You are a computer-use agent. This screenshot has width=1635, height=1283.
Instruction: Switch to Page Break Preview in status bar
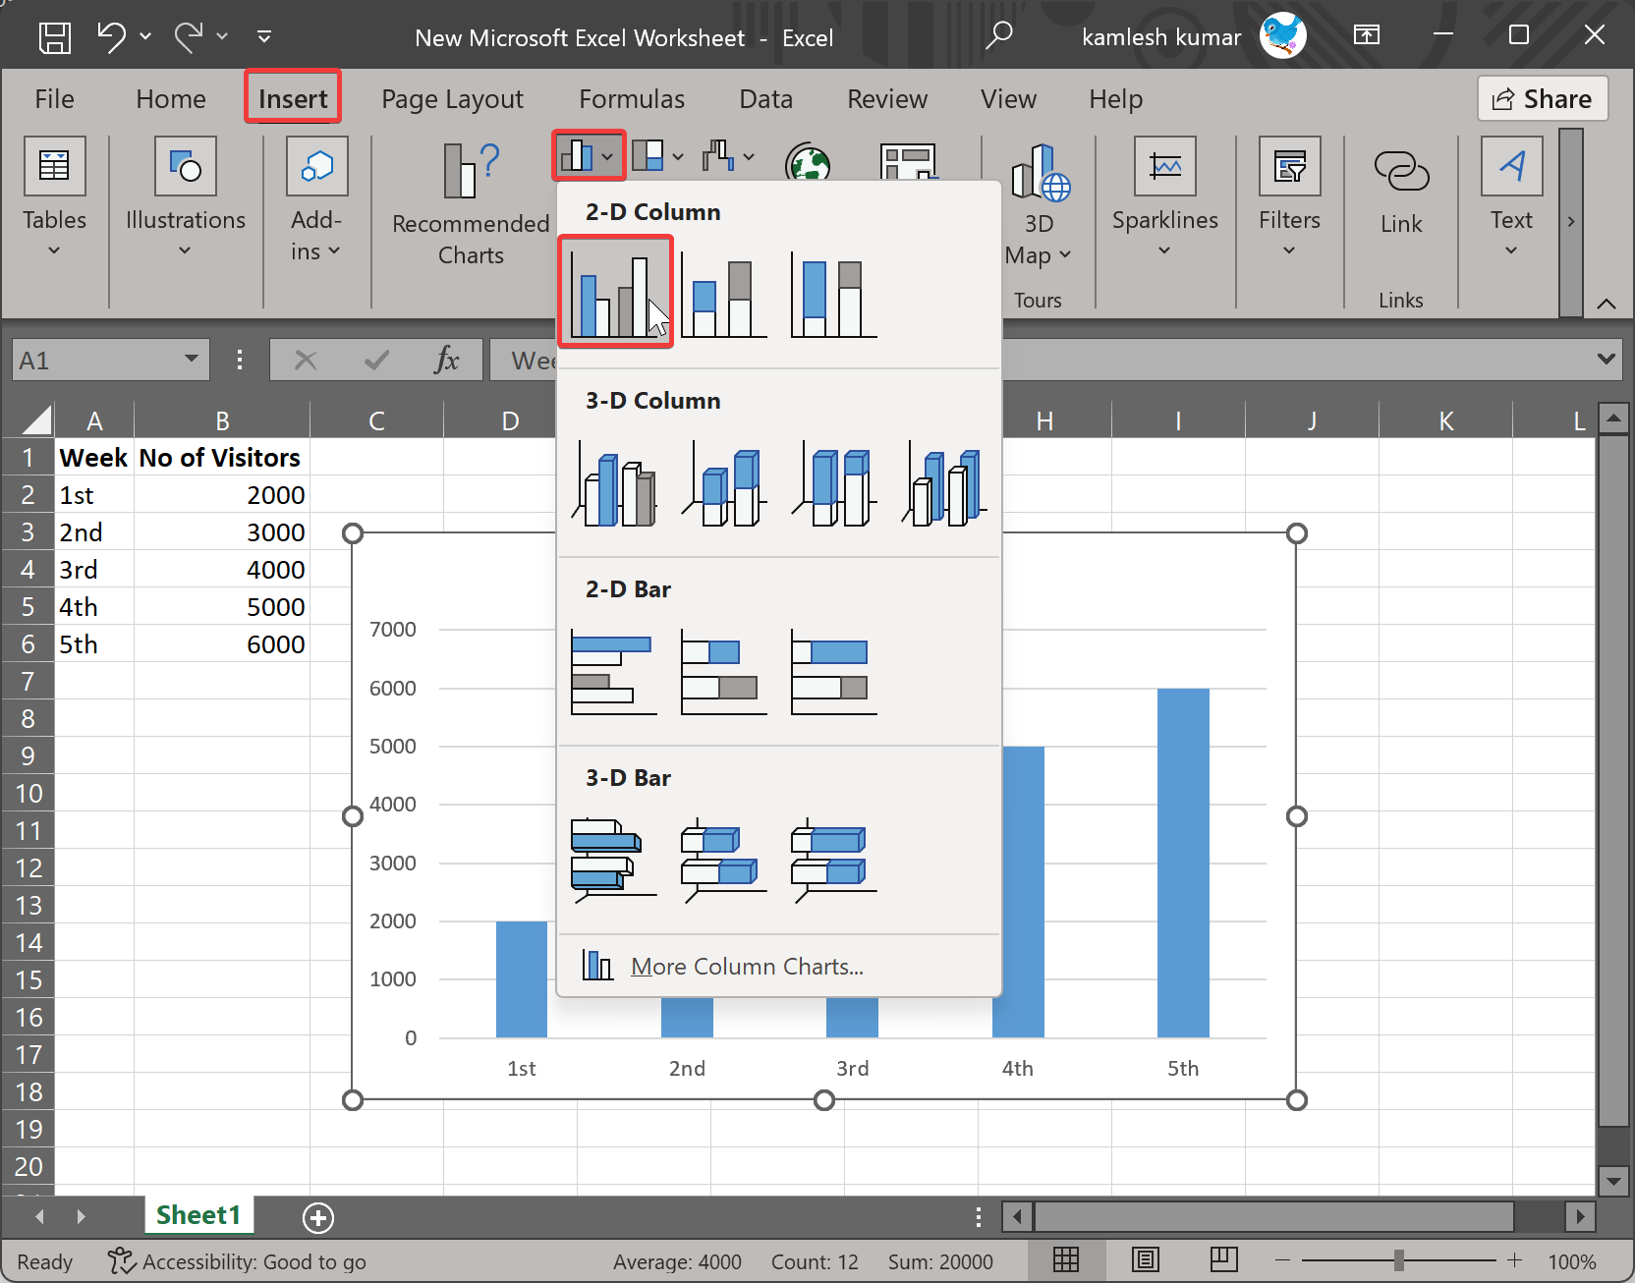tap(1224, 1259)
